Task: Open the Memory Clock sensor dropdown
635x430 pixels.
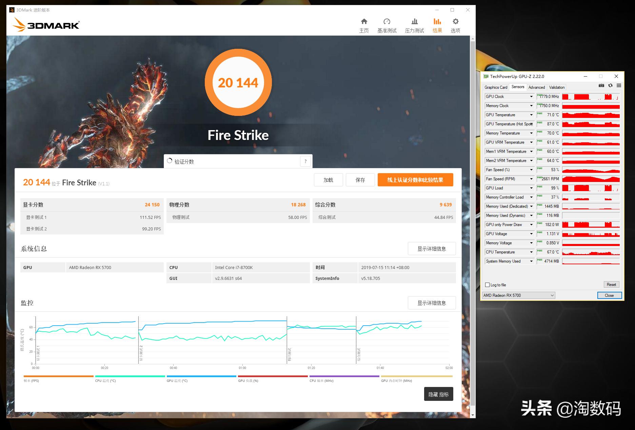Action: [531, 106]
